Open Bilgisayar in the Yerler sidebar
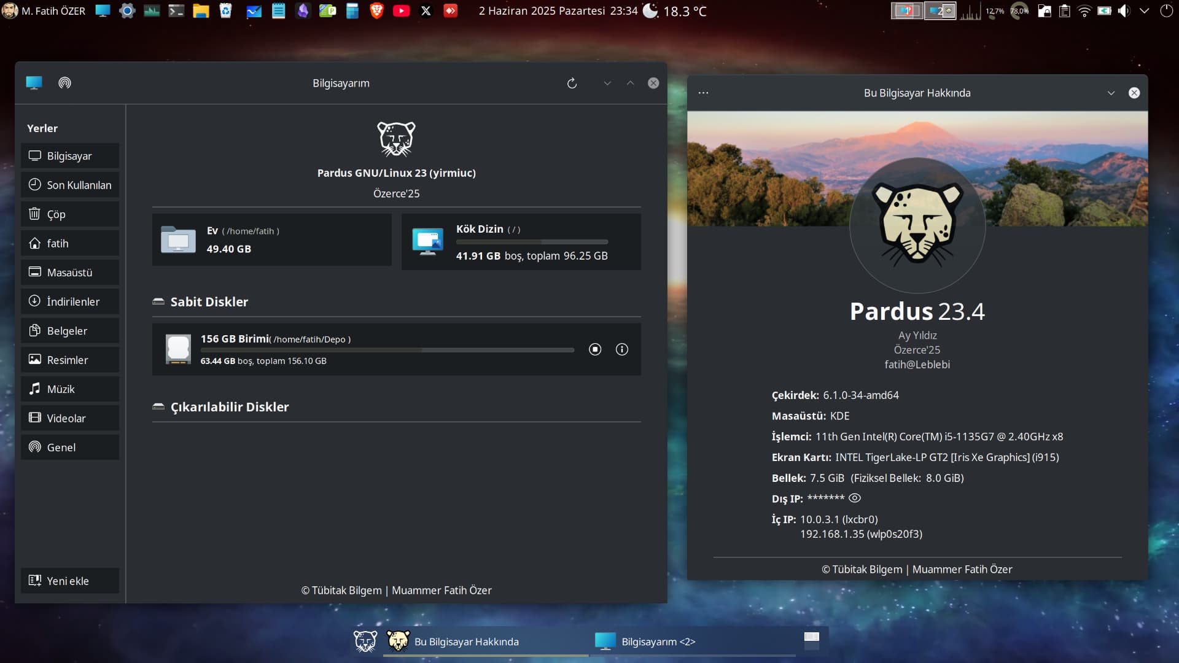 [x=70, y=156]
